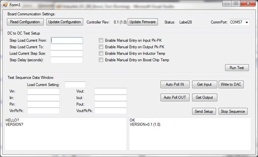The width and height of the screenshot is (258, 157).
Task: Tick Enable Manual Entry on Inductor Temp
Action: (101, 53)
